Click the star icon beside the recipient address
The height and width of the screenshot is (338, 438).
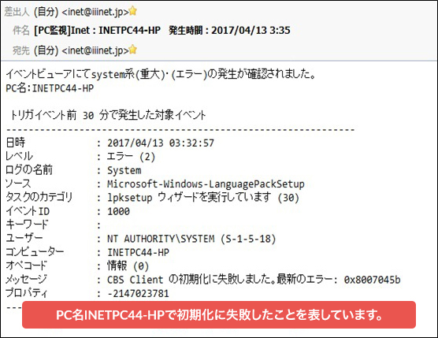click(133, 49)
